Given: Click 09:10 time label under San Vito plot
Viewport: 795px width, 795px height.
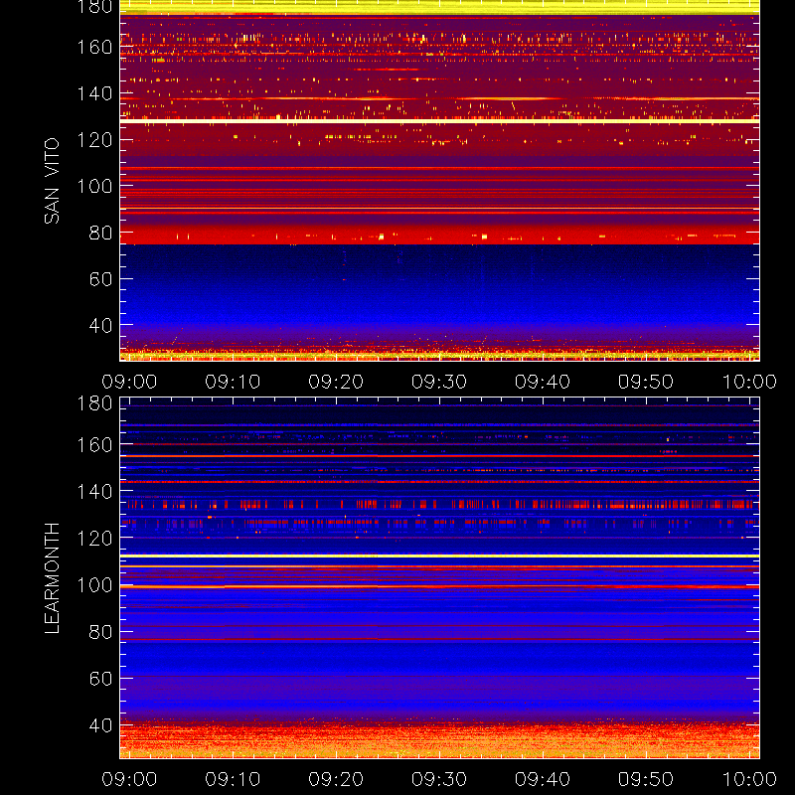Looking at the screenshot, I should tap(233, 382).
